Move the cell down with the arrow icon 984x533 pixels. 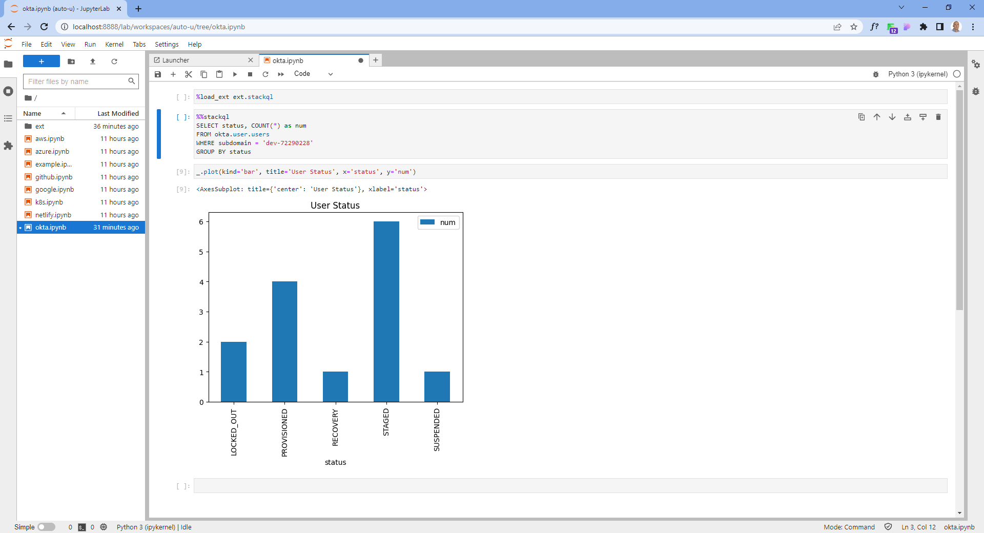892,117
